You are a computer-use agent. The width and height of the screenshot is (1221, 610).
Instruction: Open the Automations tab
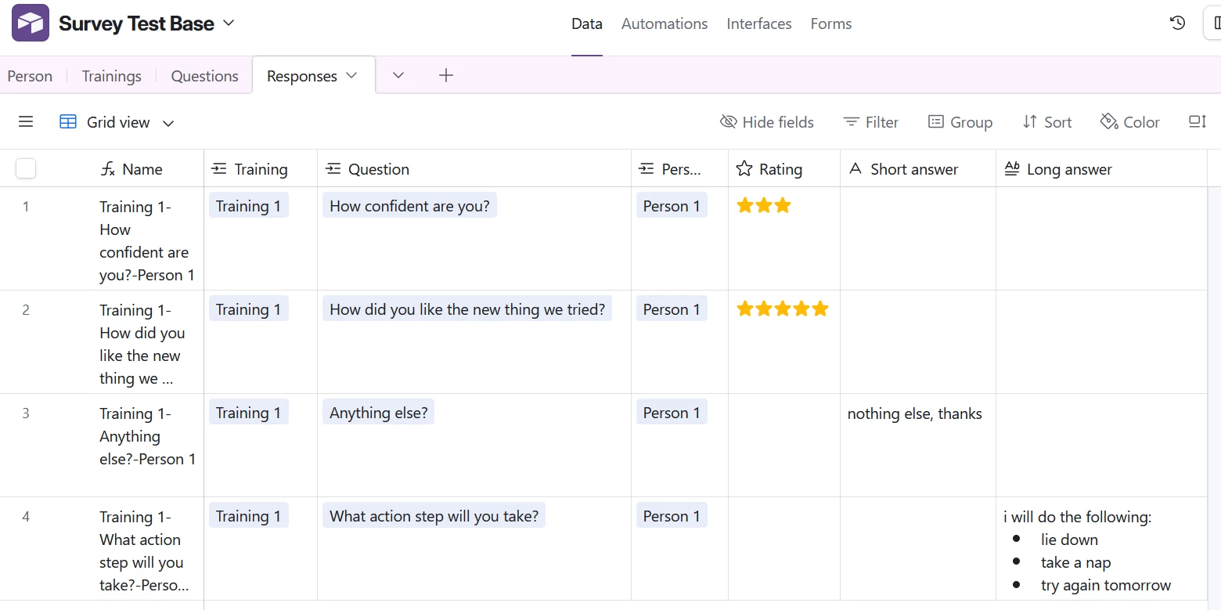(665, 23)
